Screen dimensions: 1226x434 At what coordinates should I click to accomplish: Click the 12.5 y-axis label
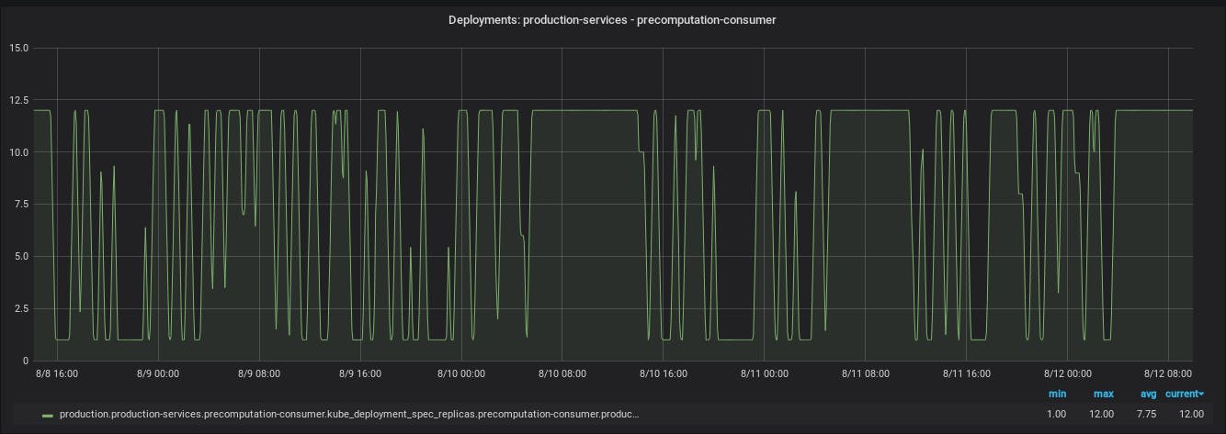pyautogui.click(x=18, y=100)
